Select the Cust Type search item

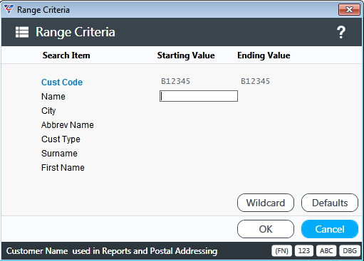coord(61,139)
